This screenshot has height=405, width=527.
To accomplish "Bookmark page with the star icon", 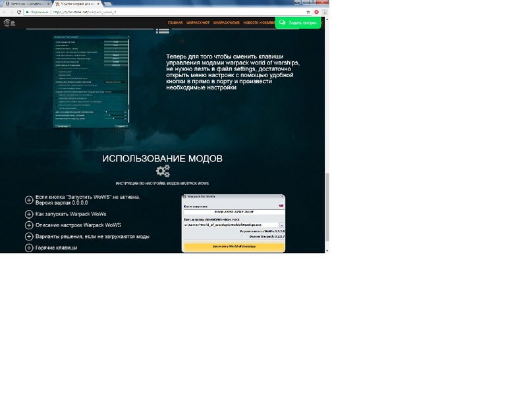I will point(308,12).
